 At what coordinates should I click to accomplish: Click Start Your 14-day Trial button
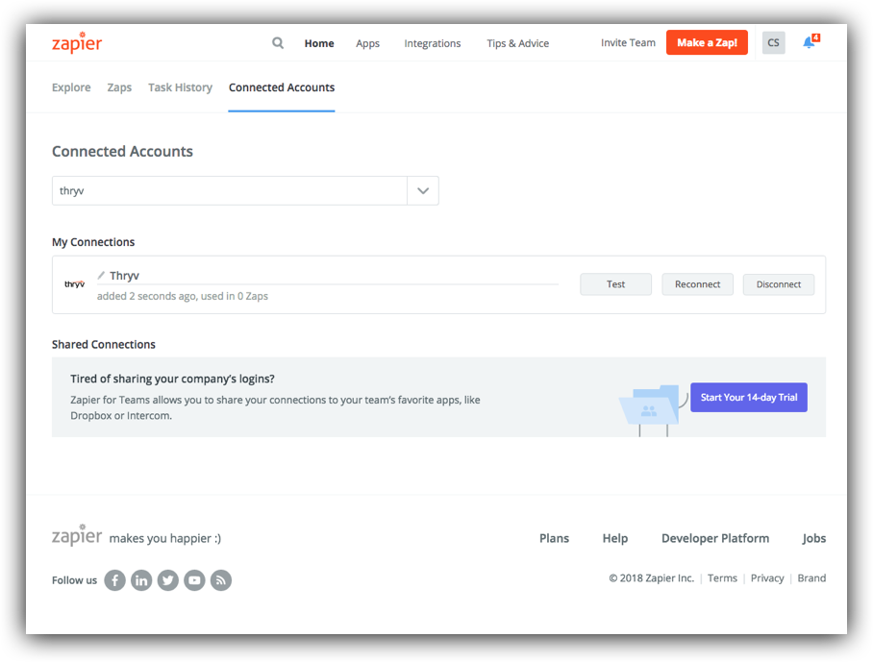tap(749, 397)
